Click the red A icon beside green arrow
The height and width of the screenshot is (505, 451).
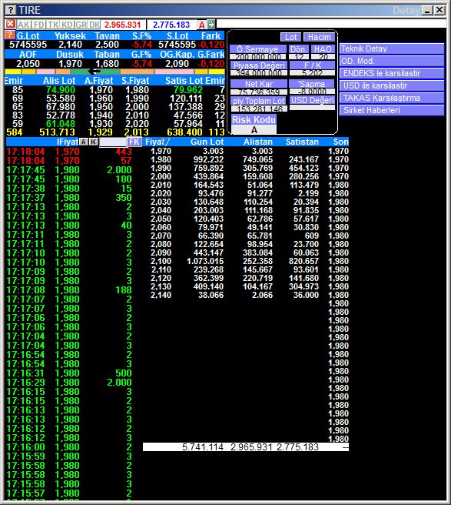coord(201,25)
